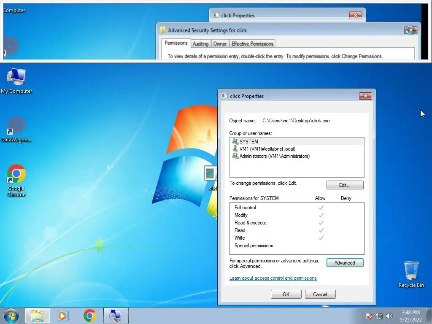Click the Allow checkmark for Read & execute
Image resolution: width=432 pixels, height=324 pixels.
321,223
